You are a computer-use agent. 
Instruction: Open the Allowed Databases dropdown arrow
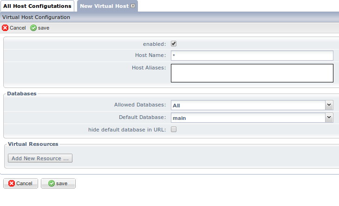click(x=329, y=105)
